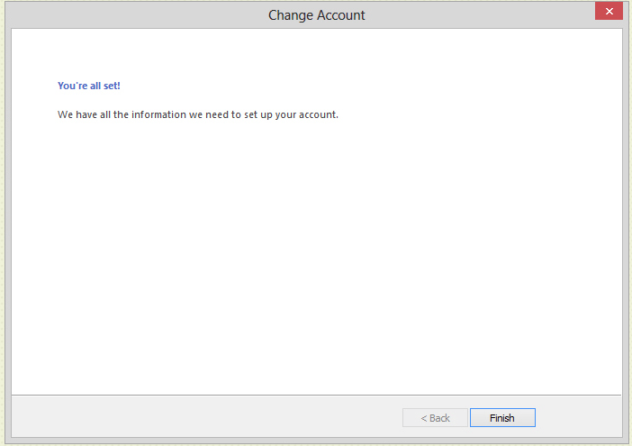Click the Change Account title text

point(316,15)
